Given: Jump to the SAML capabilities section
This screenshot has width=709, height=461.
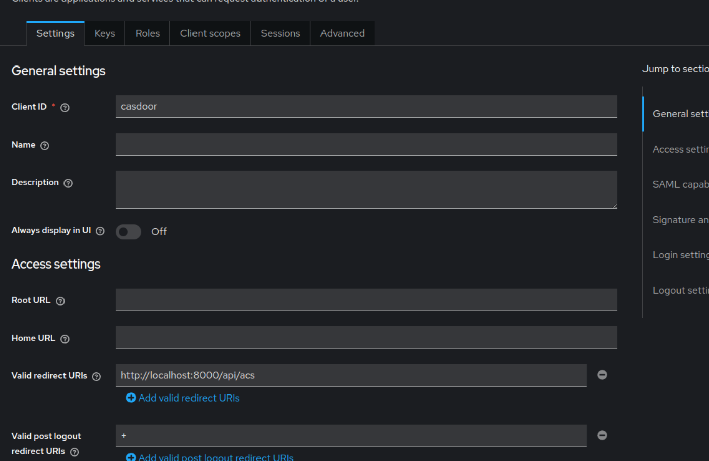Looking at the screenshot, I should point(680,184).
